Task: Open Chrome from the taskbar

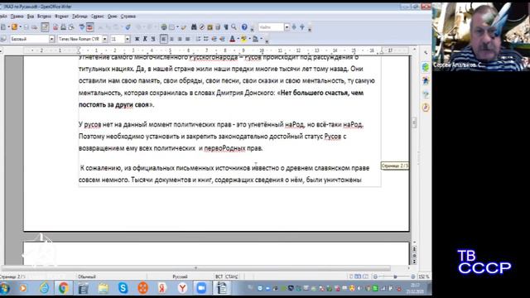Action: [x=63, y=288]
